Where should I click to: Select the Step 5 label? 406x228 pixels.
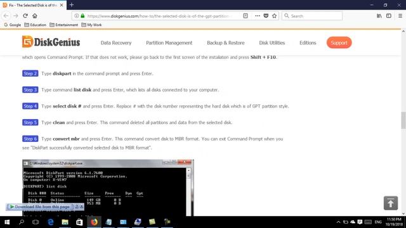(x=30, y=122)
